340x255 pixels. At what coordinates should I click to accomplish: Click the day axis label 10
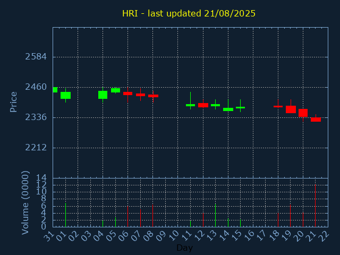coord(174,236)
